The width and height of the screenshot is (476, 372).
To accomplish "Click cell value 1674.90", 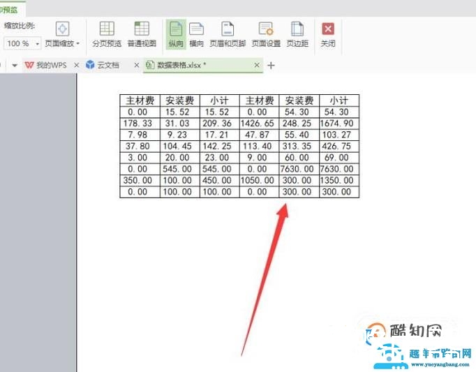I will coord(336,124).
